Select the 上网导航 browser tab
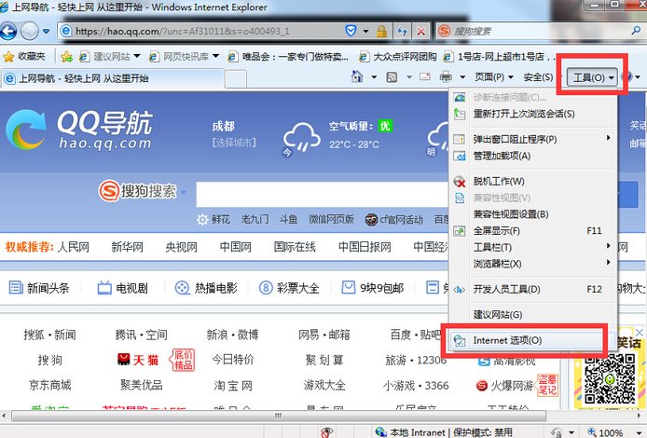This screenshot has width=647, height=438. pyautogui.click(x=112, y=78)
